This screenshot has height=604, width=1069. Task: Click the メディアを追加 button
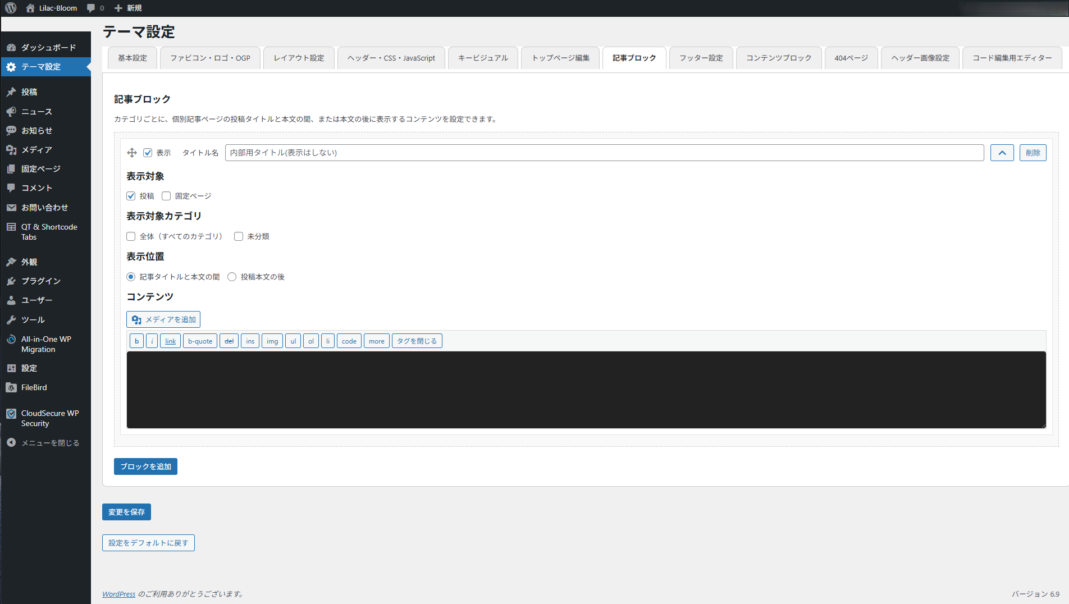click(163, 319)
